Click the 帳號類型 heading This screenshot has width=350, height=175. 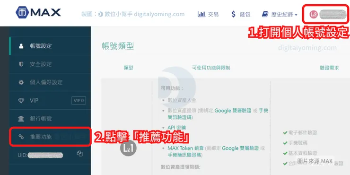[x=118, y=46]
